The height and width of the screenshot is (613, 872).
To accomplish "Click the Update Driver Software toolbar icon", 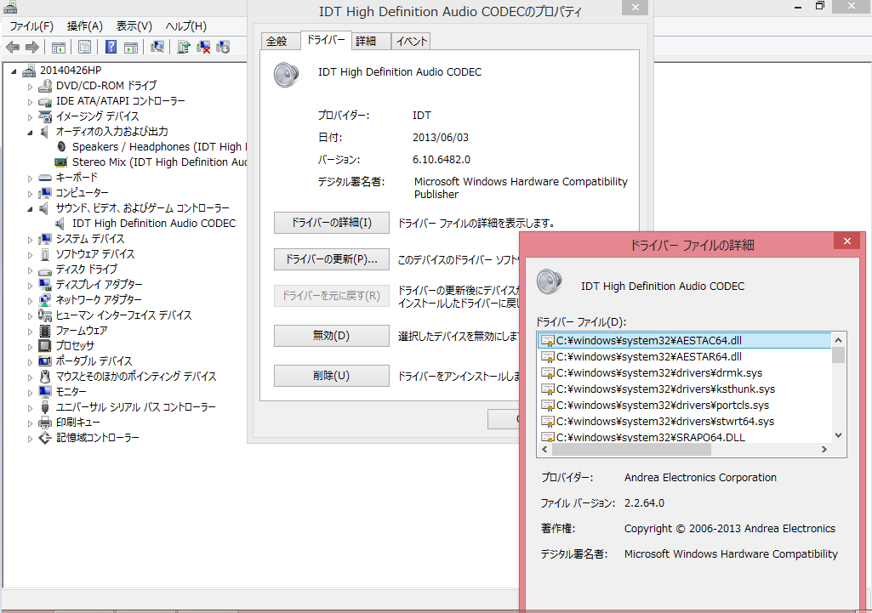I will click(x=184, y=48).
